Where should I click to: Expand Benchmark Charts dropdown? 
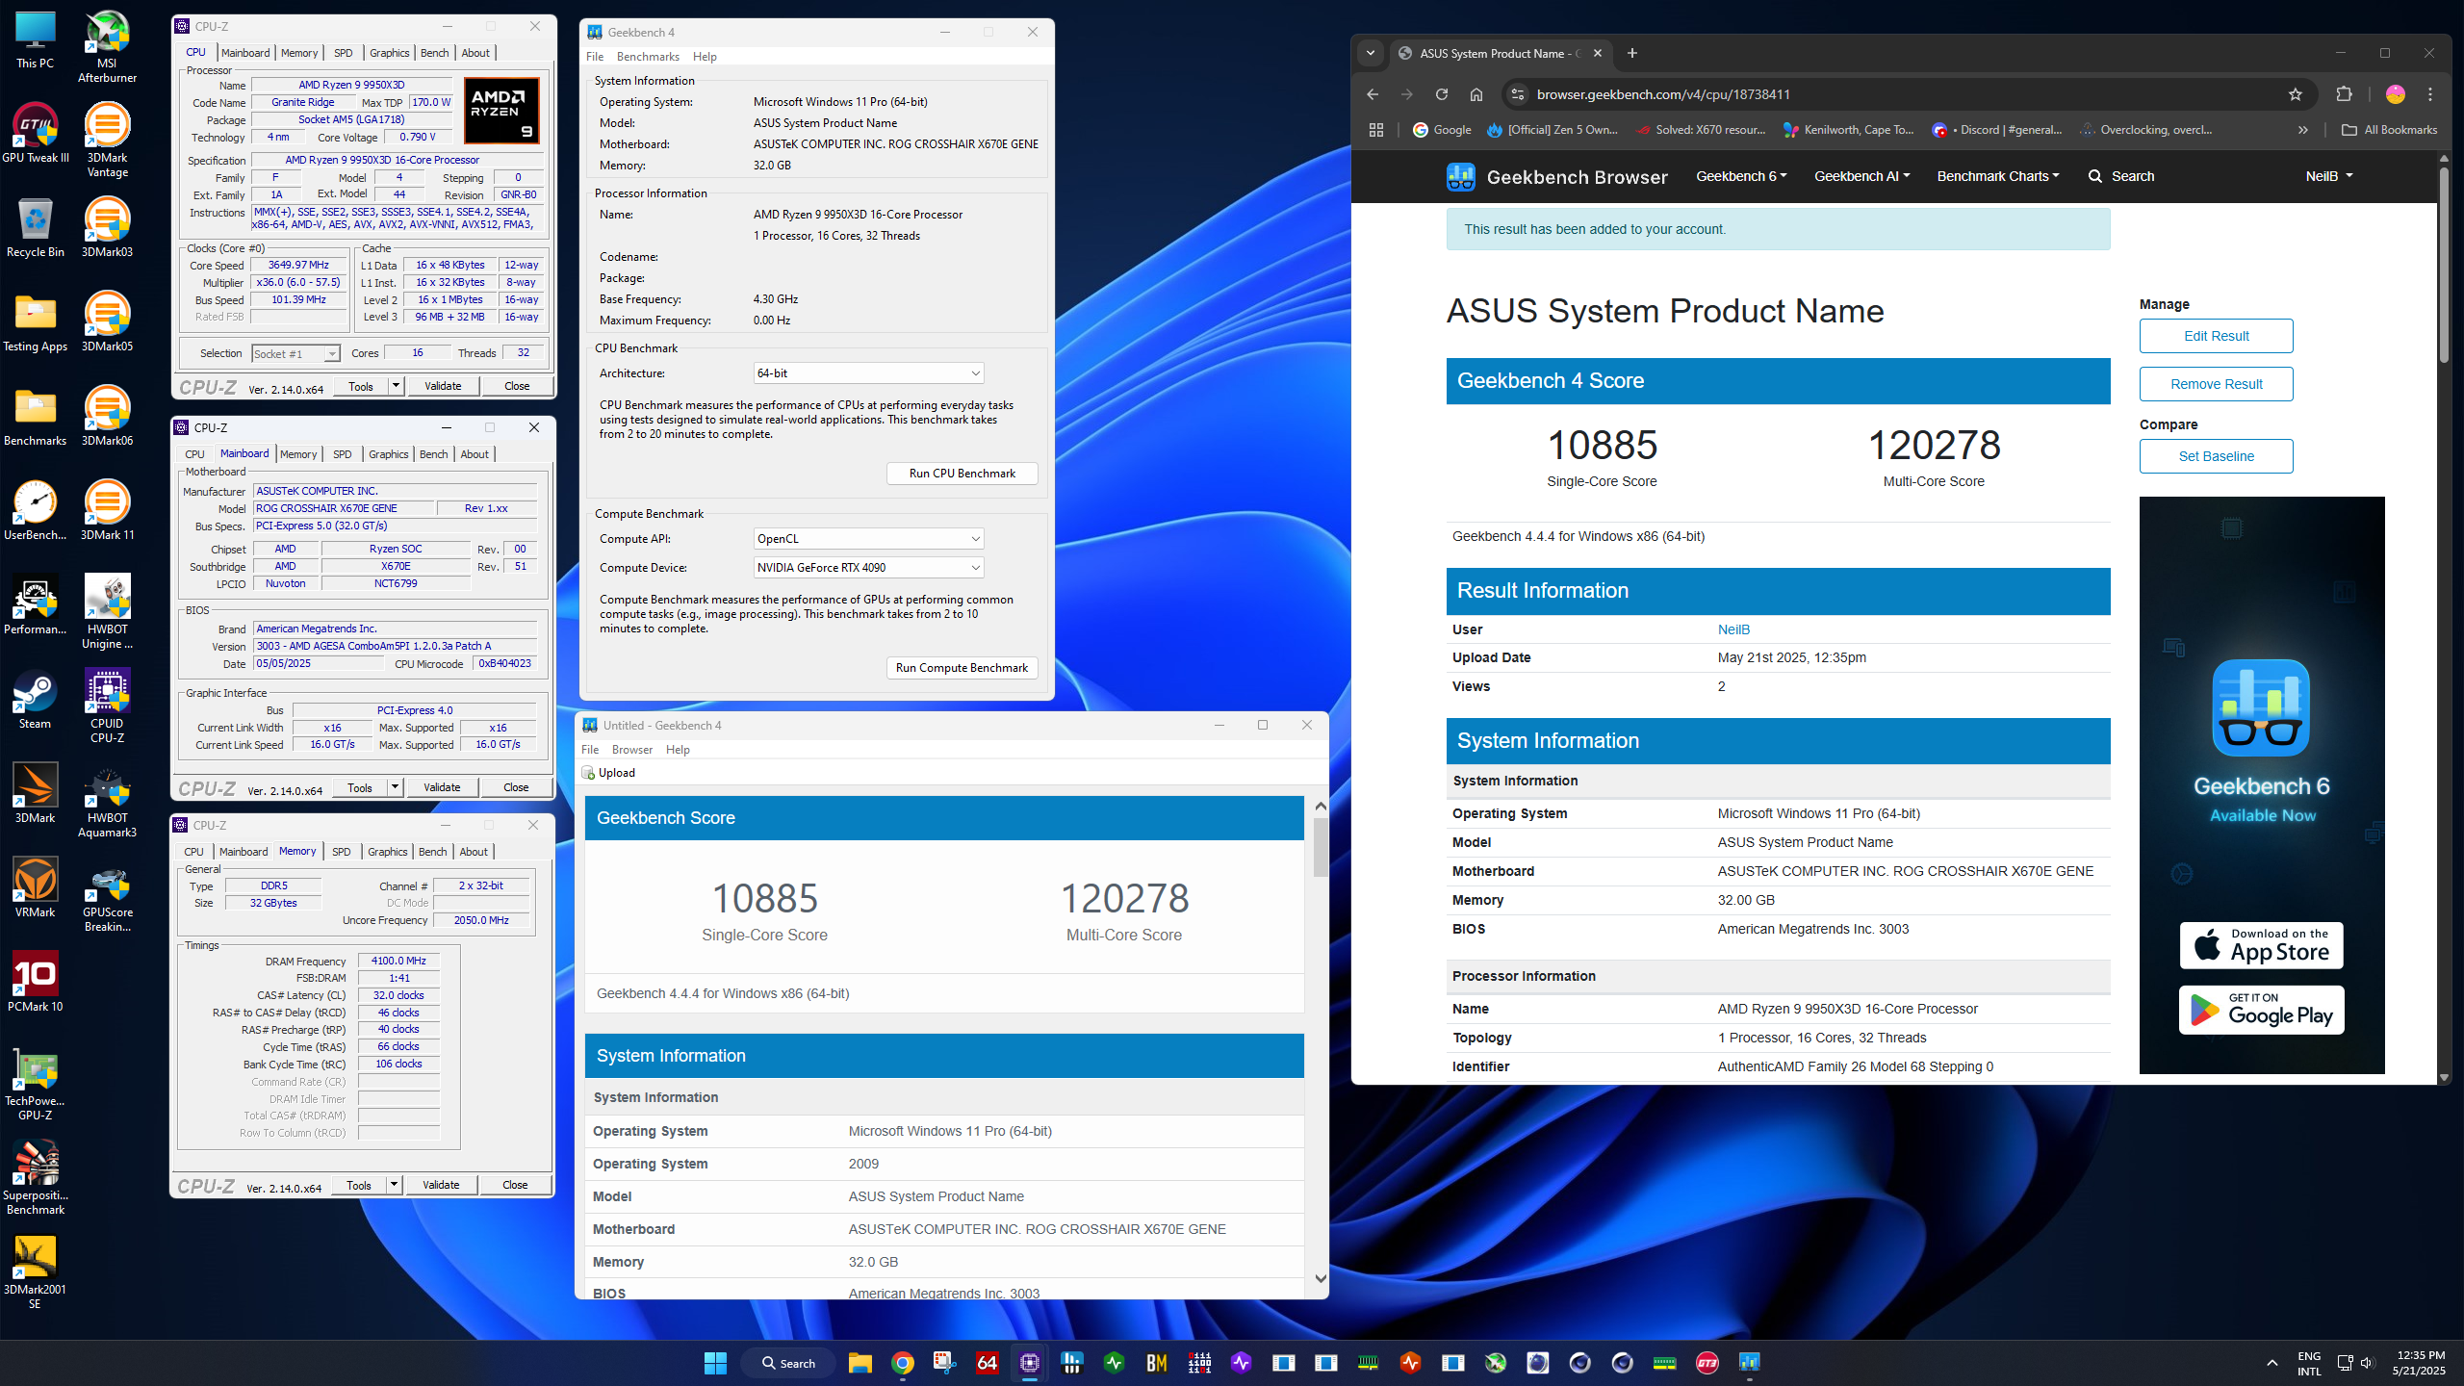tap(1998, 176)
